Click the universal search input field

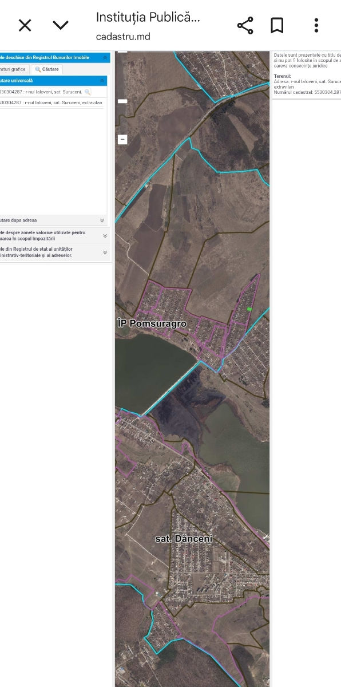tap(42, 92)
